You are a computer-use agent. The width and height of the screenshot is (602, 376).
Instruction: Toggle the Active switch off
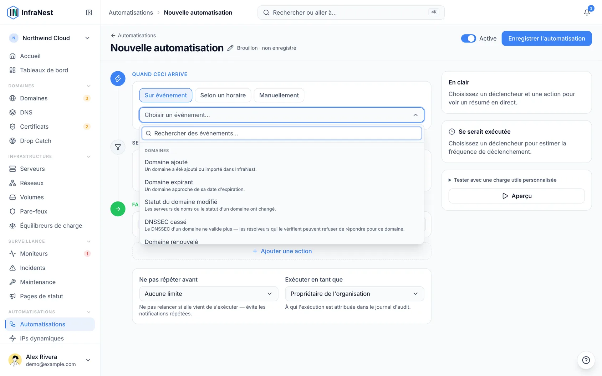(468, 38)
